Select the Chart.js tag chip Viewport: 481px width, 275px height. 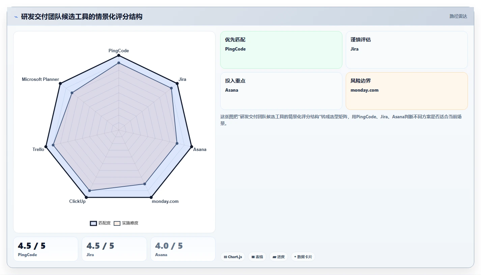(233, 257)
